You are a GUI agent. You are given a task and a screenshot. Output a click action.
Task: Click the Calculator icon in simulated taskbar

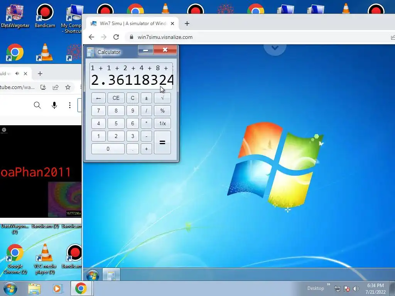tap(111, 275)
